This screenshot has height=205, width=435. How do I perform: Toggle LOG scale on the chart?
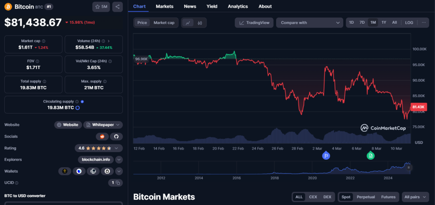tap(409, 23)
